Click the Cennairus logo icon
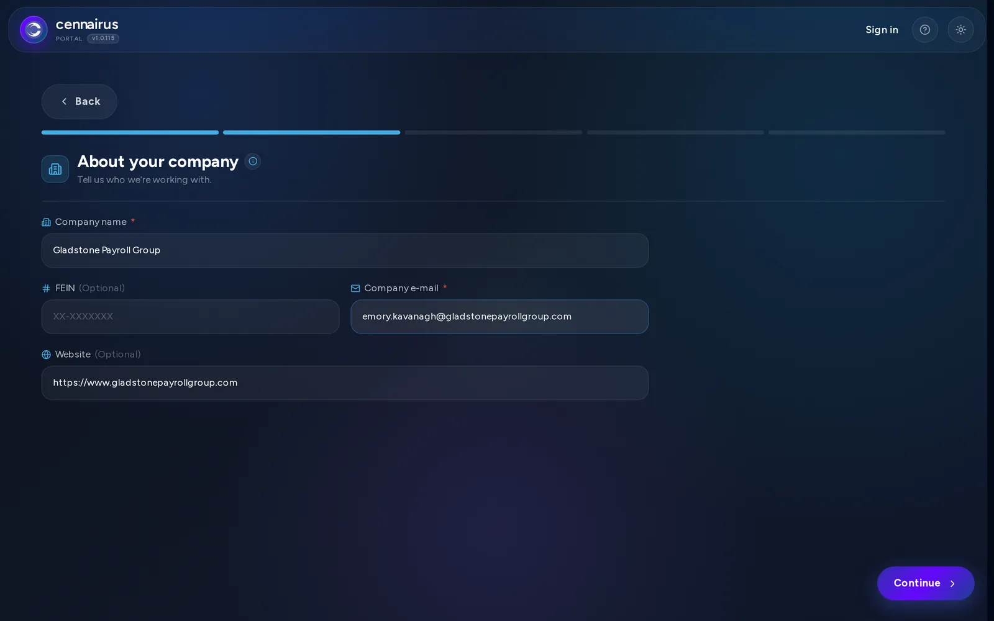994x621 pixels. (x=34, y=30)
